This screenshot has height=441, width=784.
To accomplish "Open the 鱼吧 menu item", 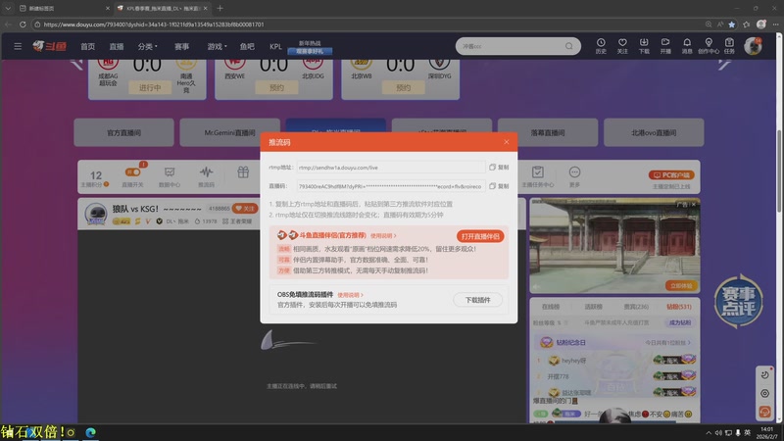I will pos(247,46).
